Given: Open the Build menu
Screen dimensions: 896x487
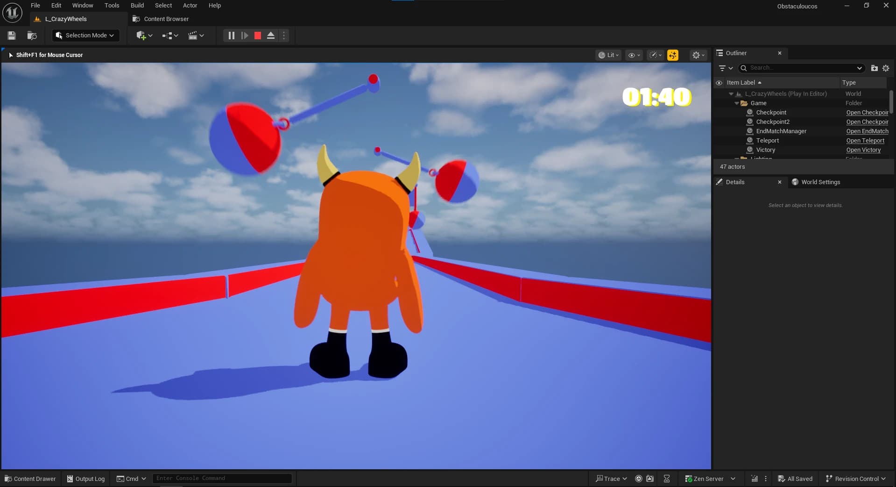Looking at the screenshot, I should point(137,6).
